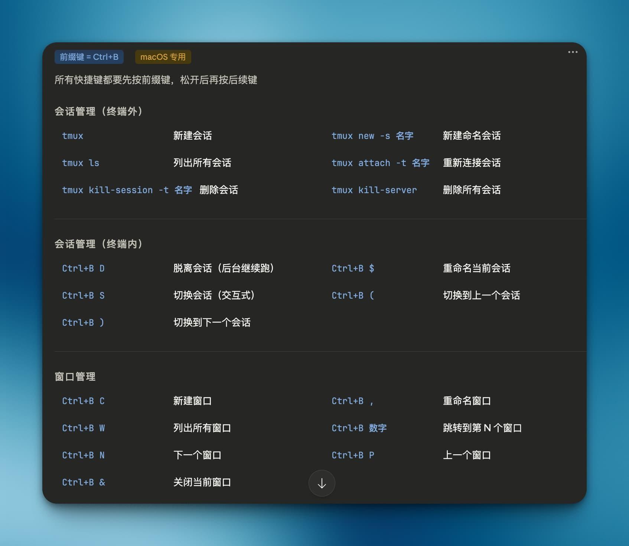
Task: Click the 'tmux kill-session -t 名字' command
Action: click(127, 190)
